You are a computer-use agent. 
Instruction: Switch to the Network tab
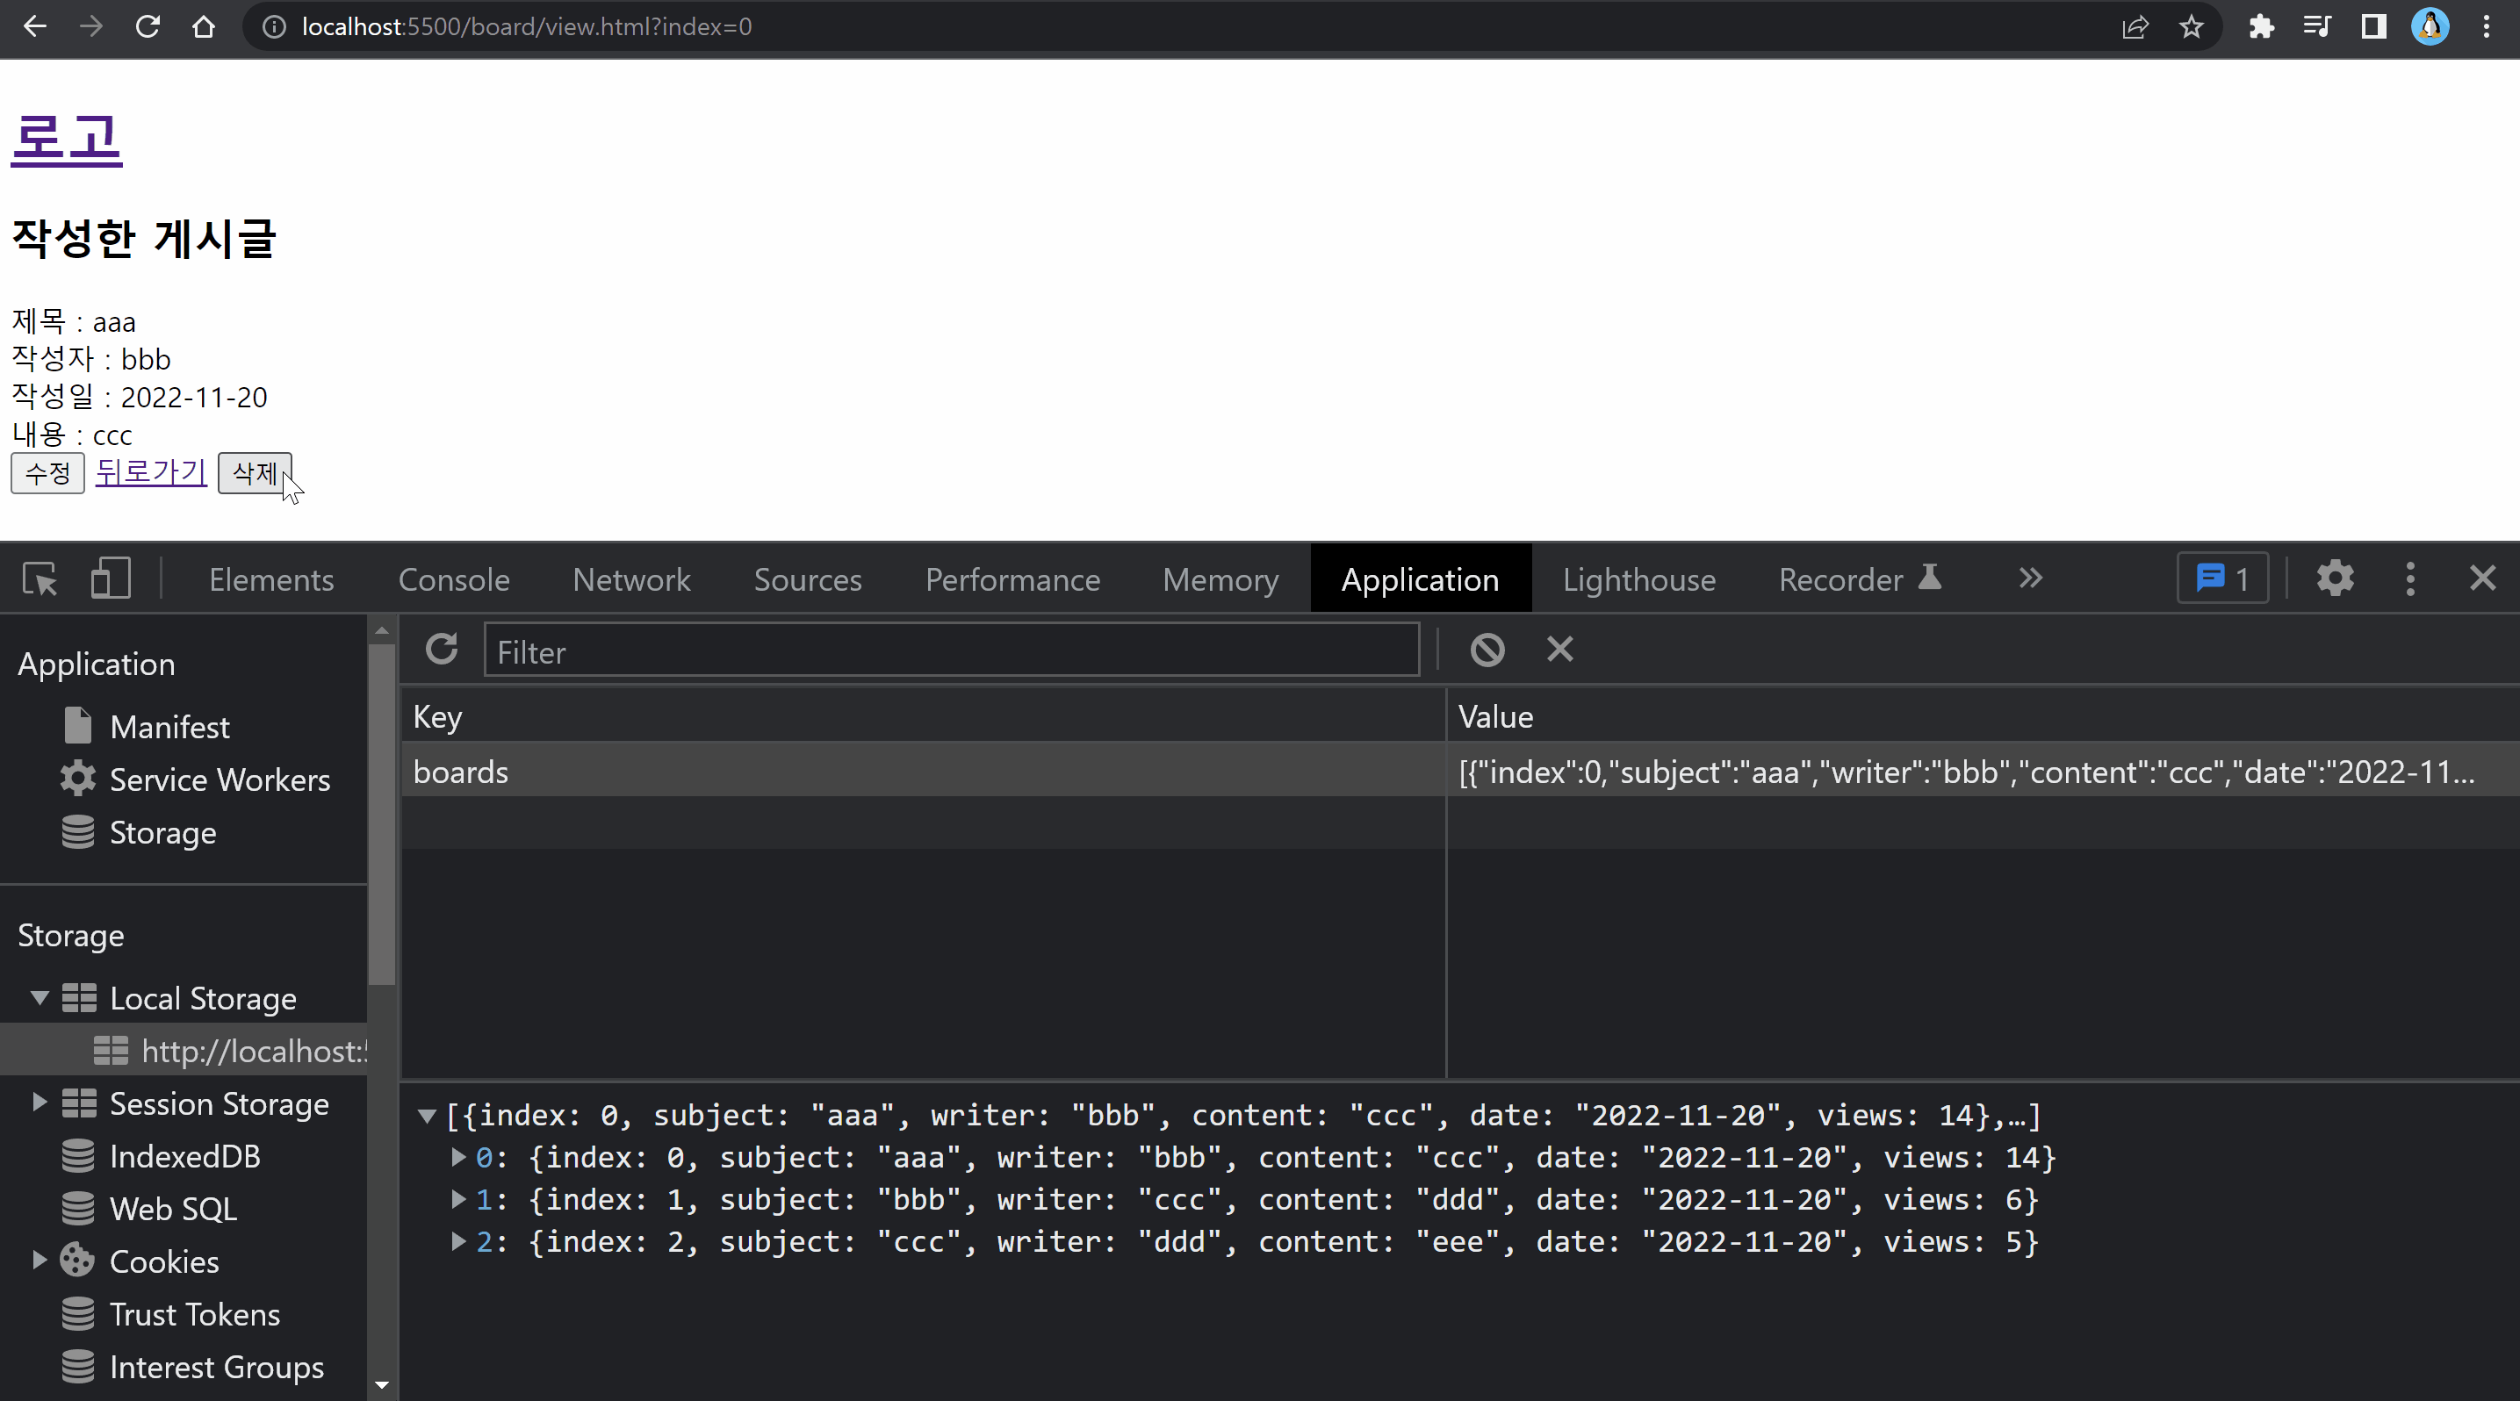point(631,578)
